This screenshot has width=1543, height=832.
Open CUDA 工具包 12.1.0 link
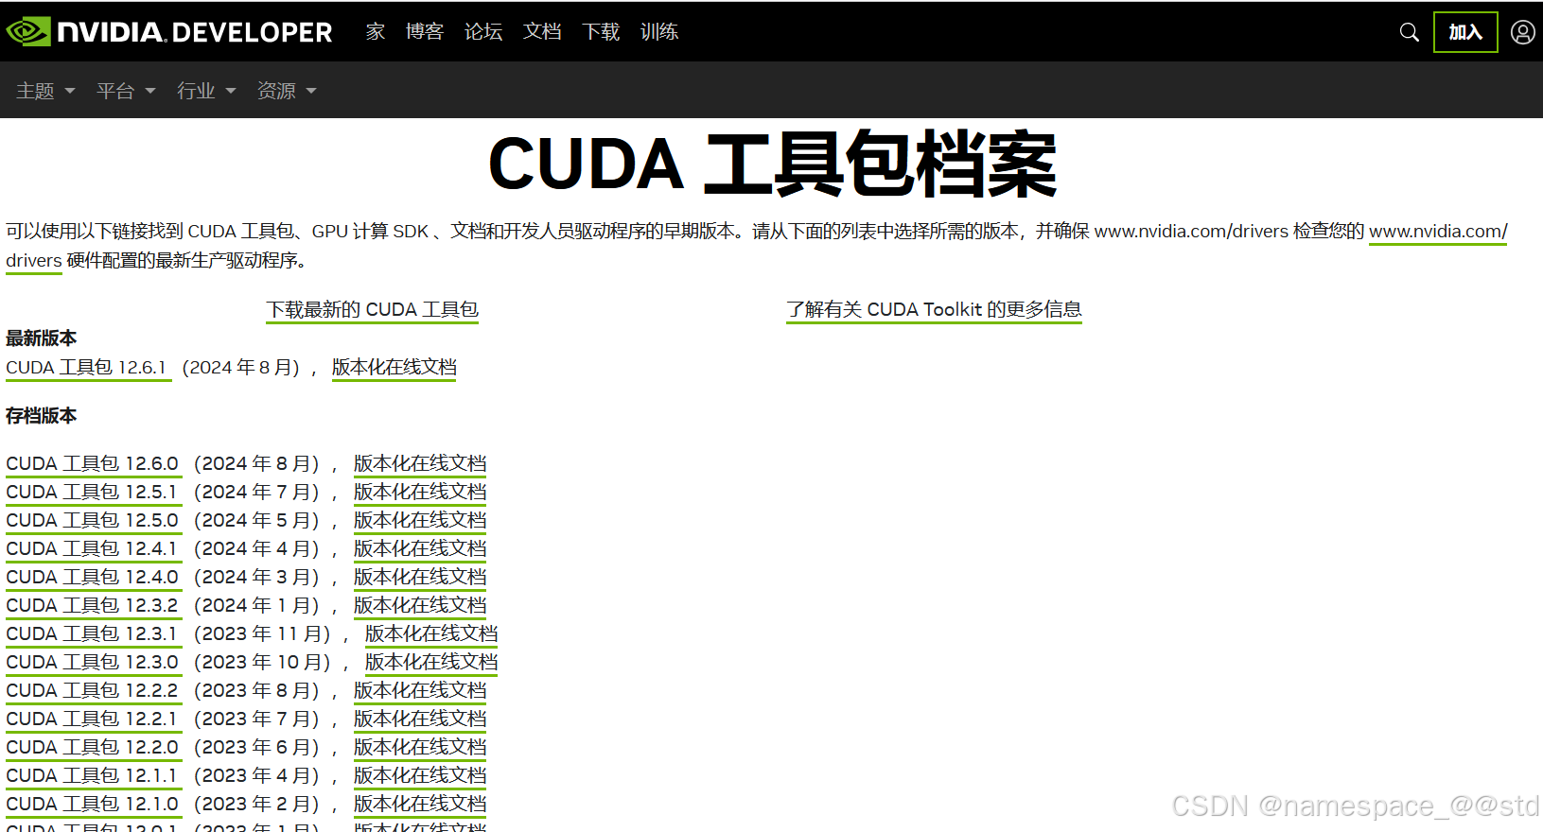92,805
